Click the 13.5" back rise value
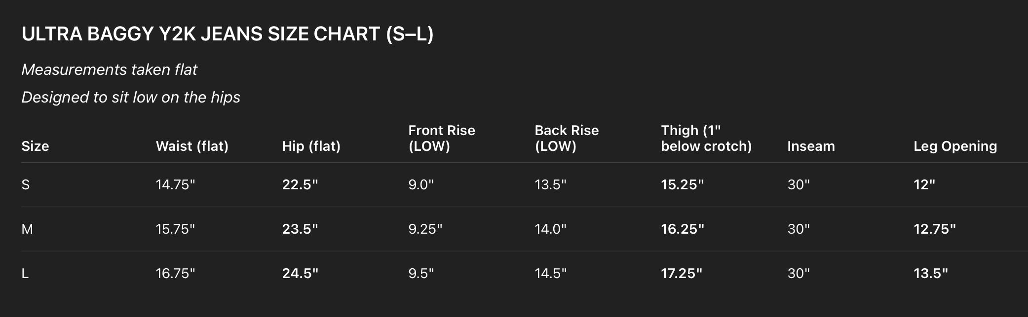The height and width of the screenshot is (317, 1028). (550, 185)
